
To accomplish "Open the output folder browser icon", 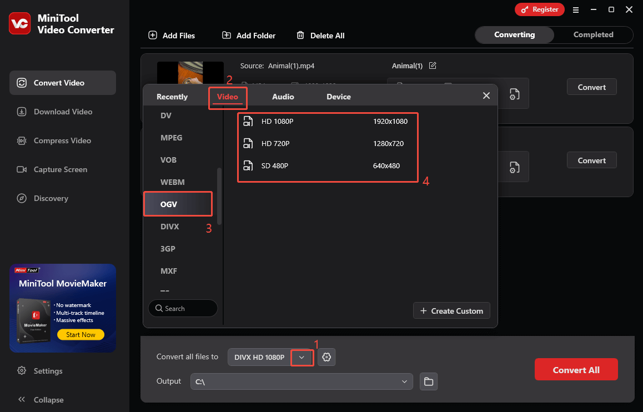I will 428,381.
